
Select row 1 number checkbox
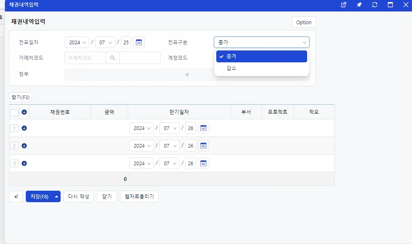[x=14, y=128]
